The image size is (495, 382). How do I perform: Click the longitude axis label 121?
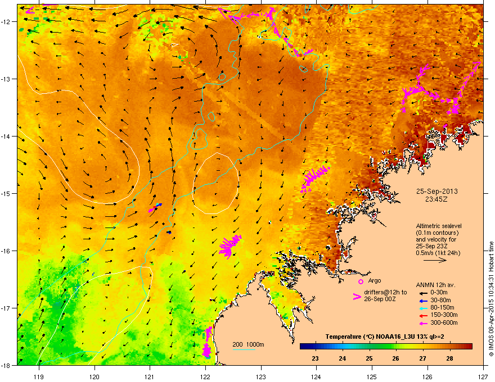[x=150, y=376]
